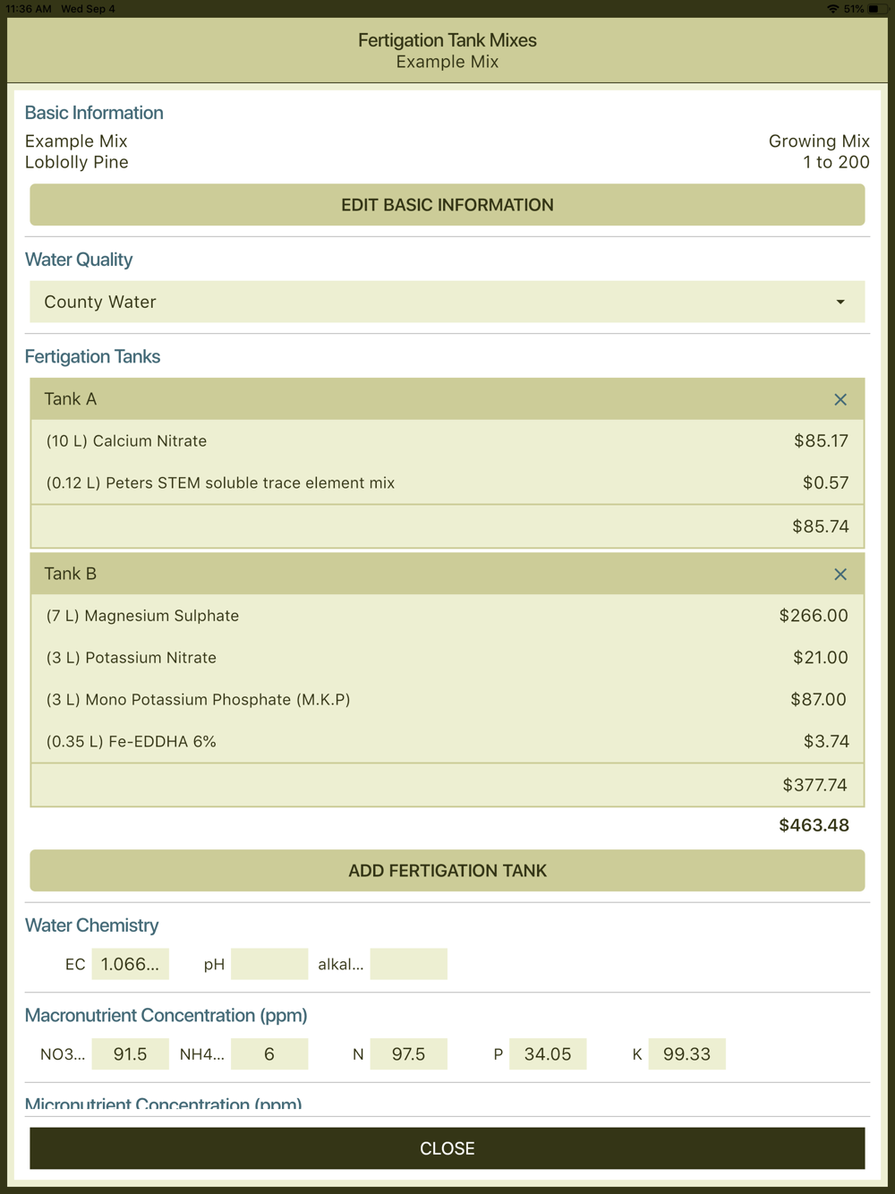Click the empty alkalinity field

(x=408, y=965)
